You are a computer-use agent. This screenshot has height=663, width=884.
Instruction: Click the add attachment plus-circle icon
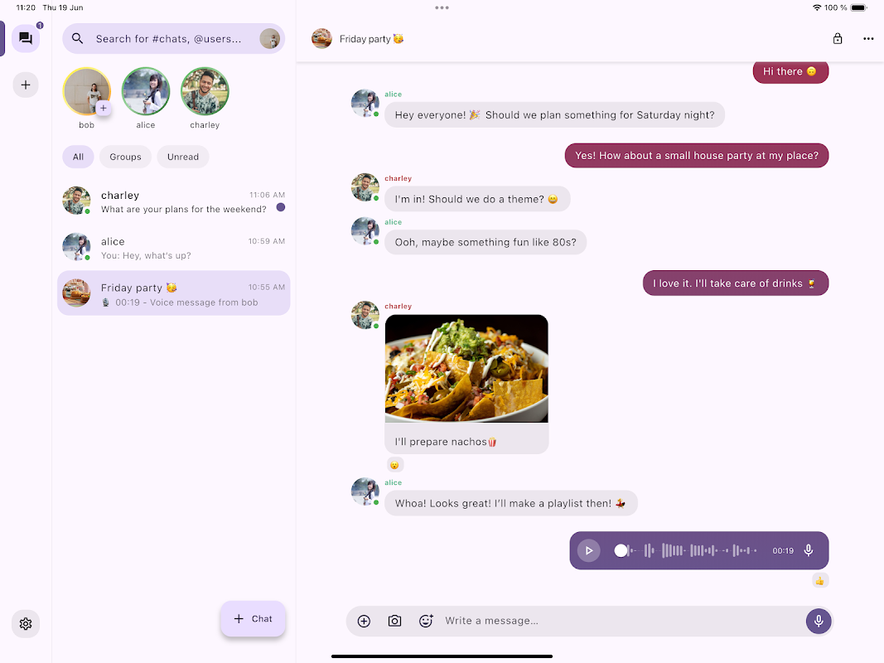pyautogui.click(x=365, y=621)
